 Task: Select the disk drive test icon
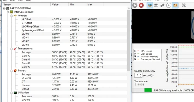pyautogui.click(x=156, y=5)
